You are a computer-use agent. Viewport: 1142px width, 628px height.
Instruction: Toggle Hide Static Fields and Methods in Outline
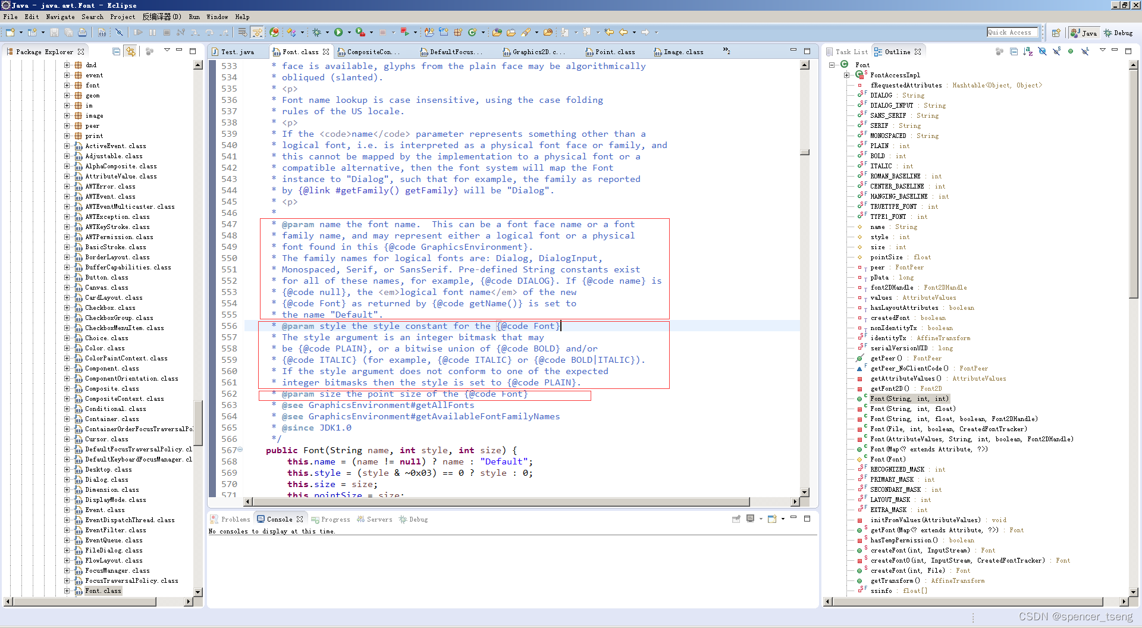coord(1057,52)
